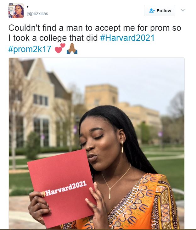Click the praying hands emoji
This screenshot has width=196, height=230.
pos(72,48)
